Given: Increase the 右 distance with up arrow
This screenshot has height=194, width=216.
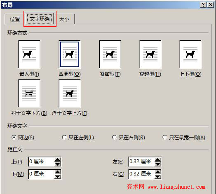Looking at the screenshot, I should (x=158, y=172).
